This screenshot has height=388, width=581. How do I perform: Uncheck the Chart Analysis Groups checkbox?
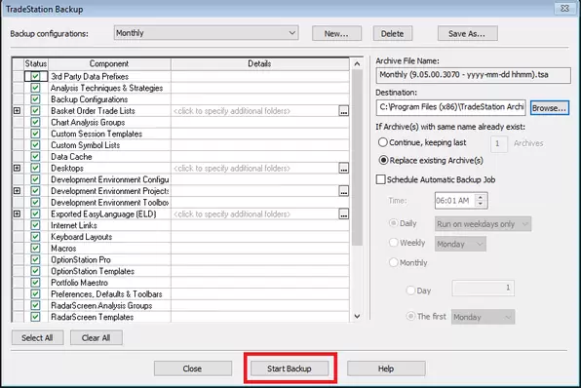[35, 122]
